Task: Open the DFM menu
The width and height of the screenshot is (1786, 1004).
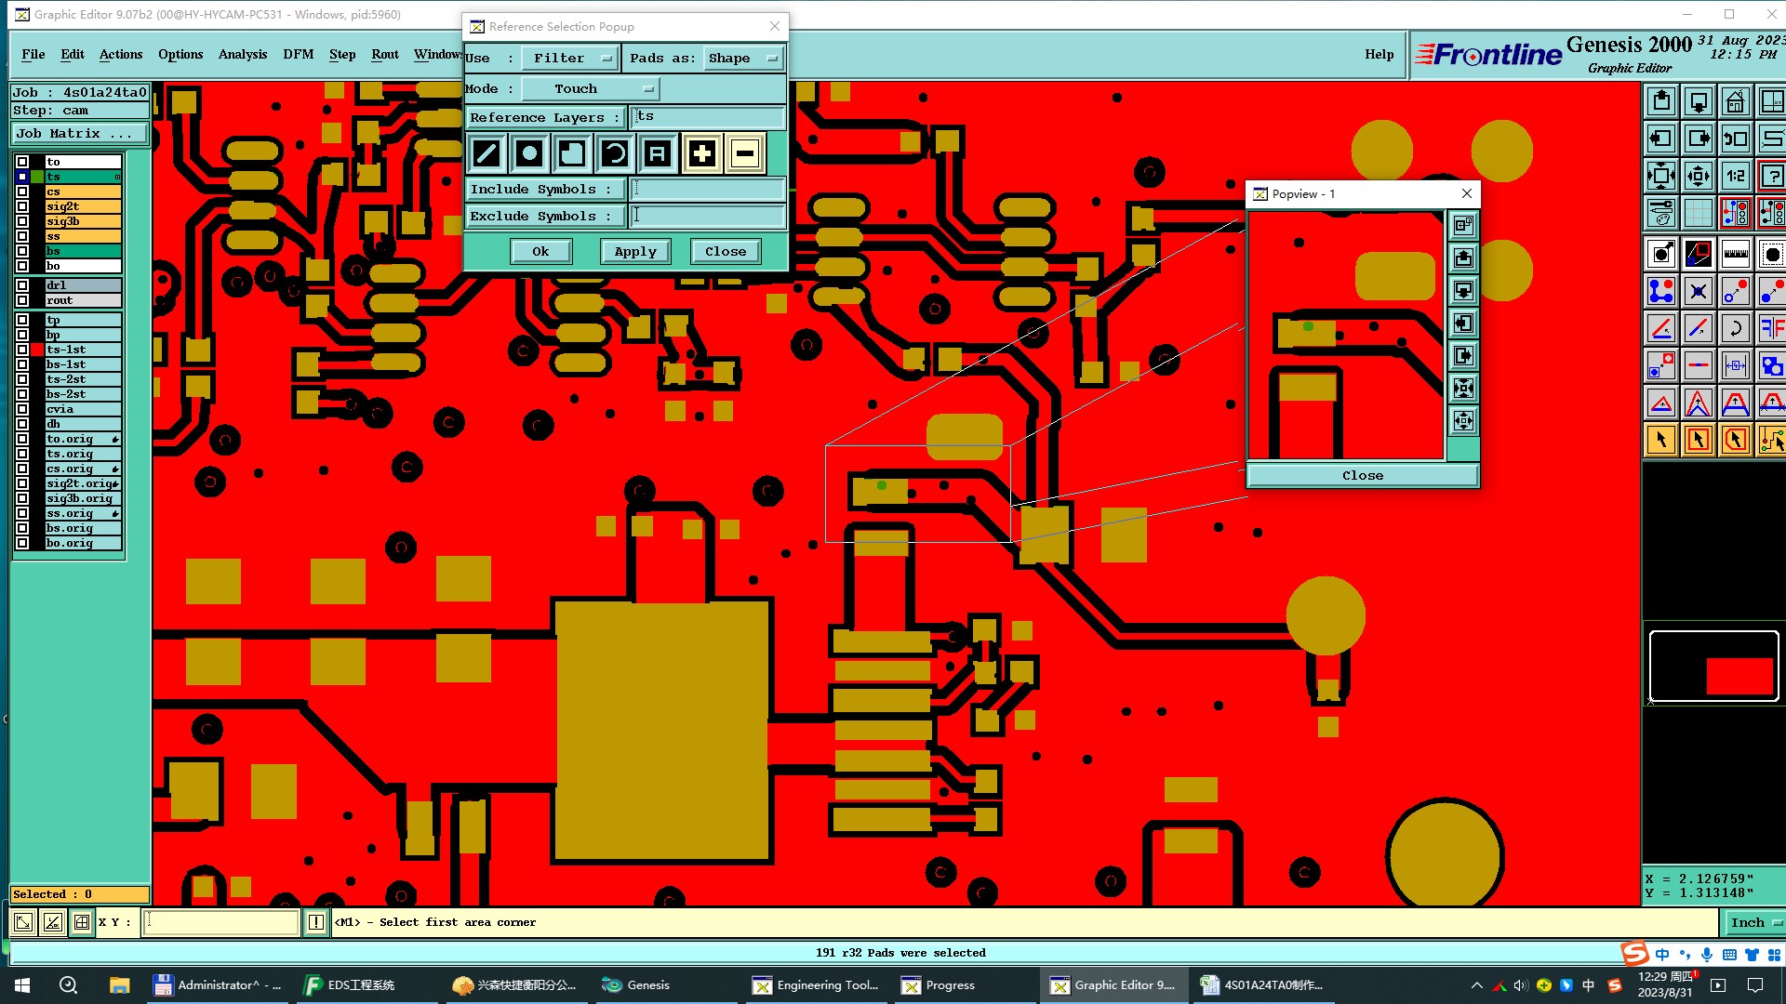Action: (298, 54)
